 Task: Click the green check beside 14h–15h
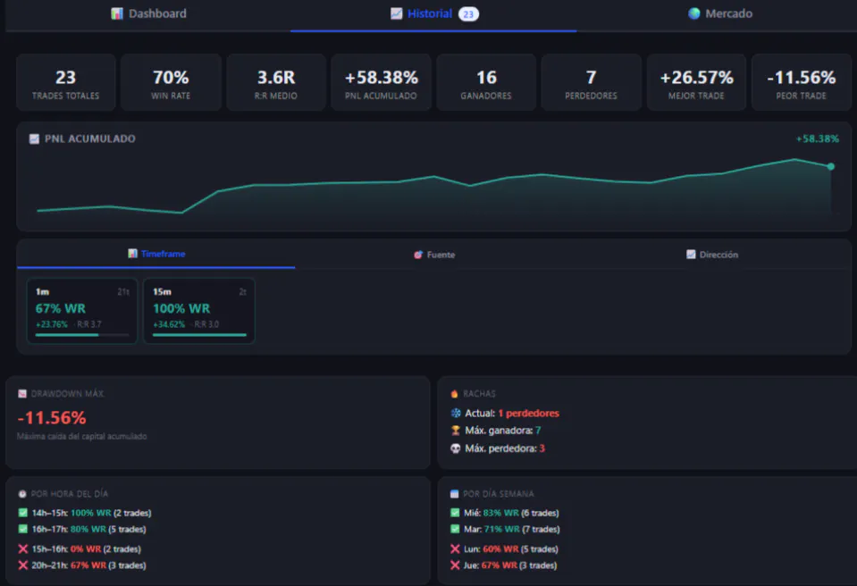point(23,512)
